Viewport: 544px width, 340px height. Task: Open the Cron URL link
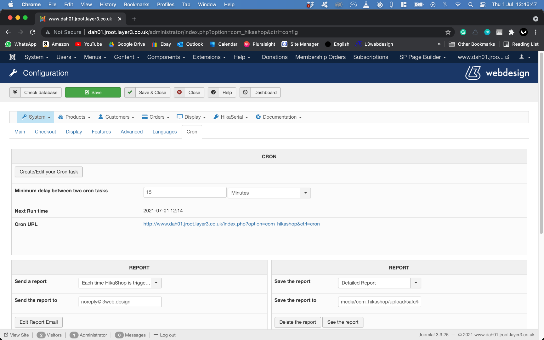point(231,224)
